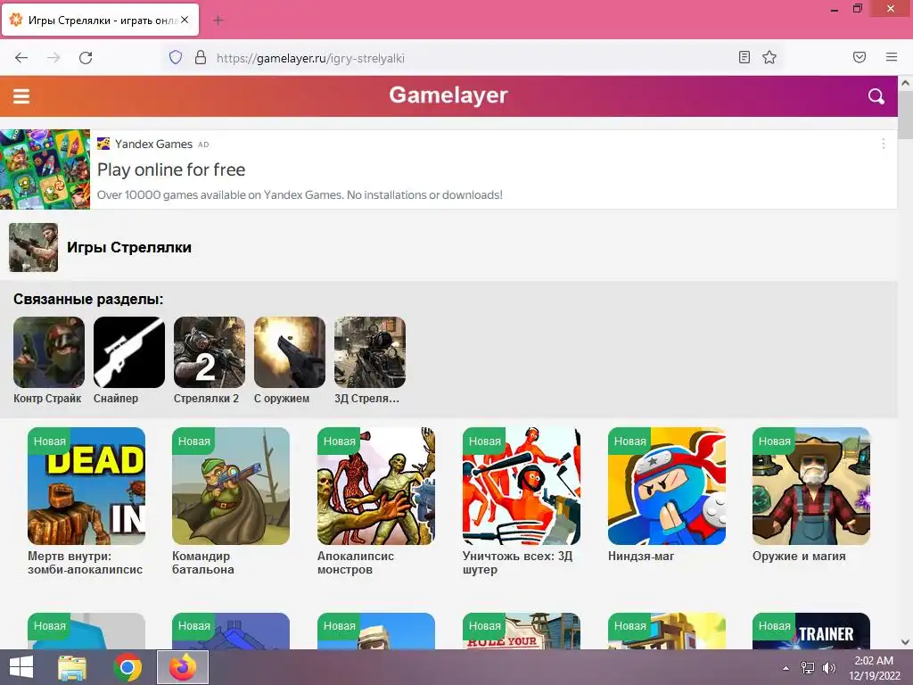Open the Командир батальона game thumbnail

click(231, 486)
